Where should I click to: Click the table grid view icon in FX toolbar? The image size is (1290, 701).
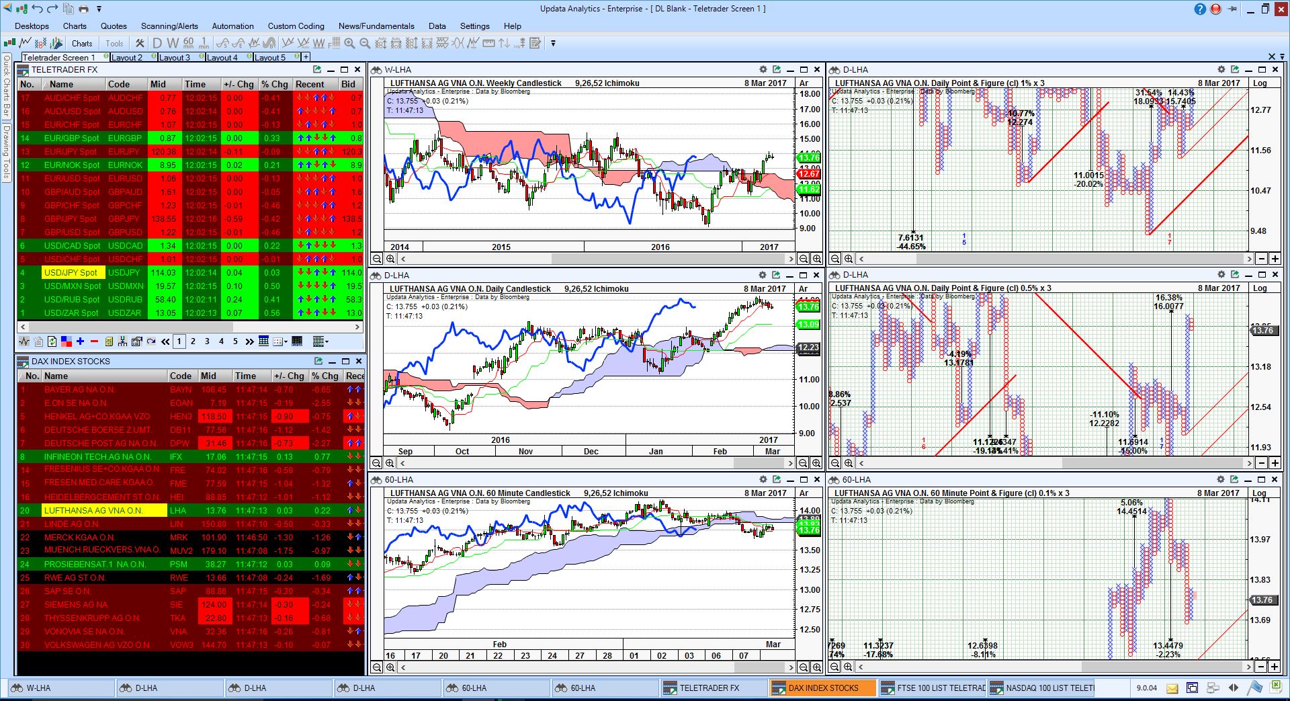click(x=264, y=341)
